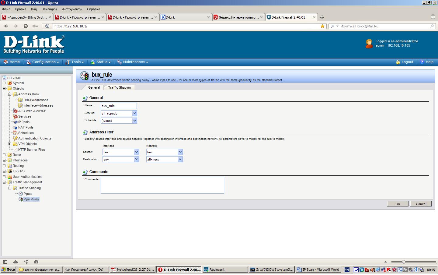The height and width of the screenshot is (275, 438).
Task: Click the Пуск start button
Action: click(9, 270)
